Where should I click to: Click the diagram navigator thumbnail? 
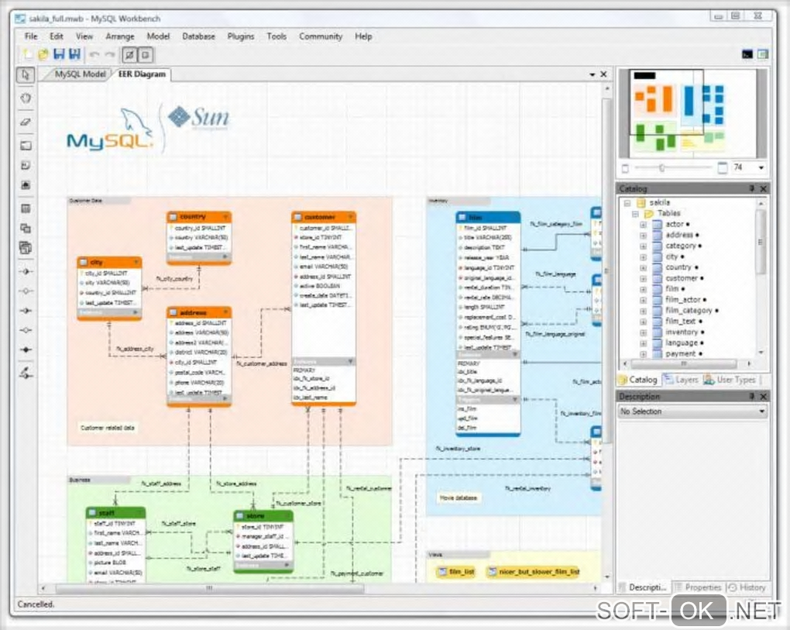(692, 113)
